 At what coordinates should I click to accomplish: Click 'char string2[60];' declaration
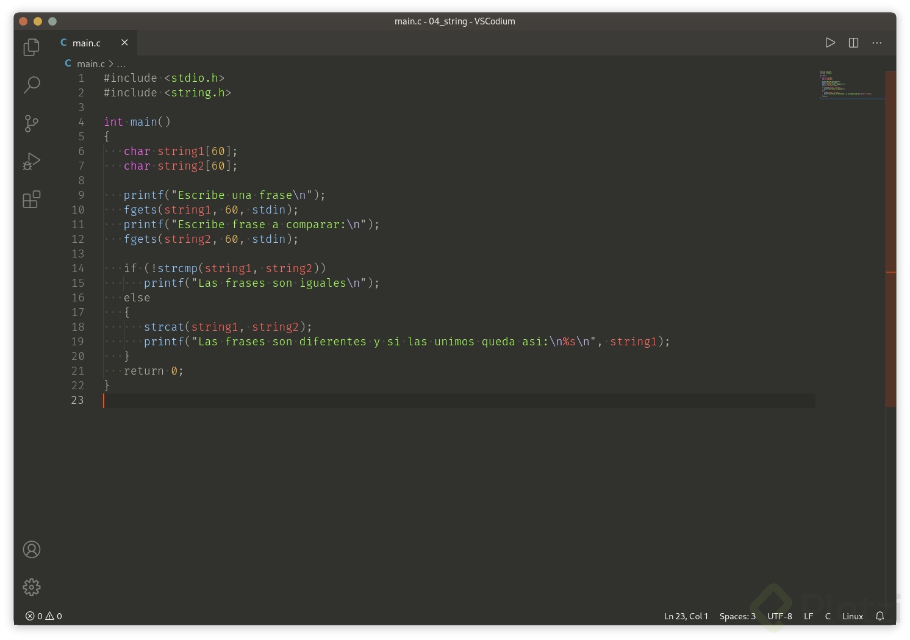pos(181,166)
